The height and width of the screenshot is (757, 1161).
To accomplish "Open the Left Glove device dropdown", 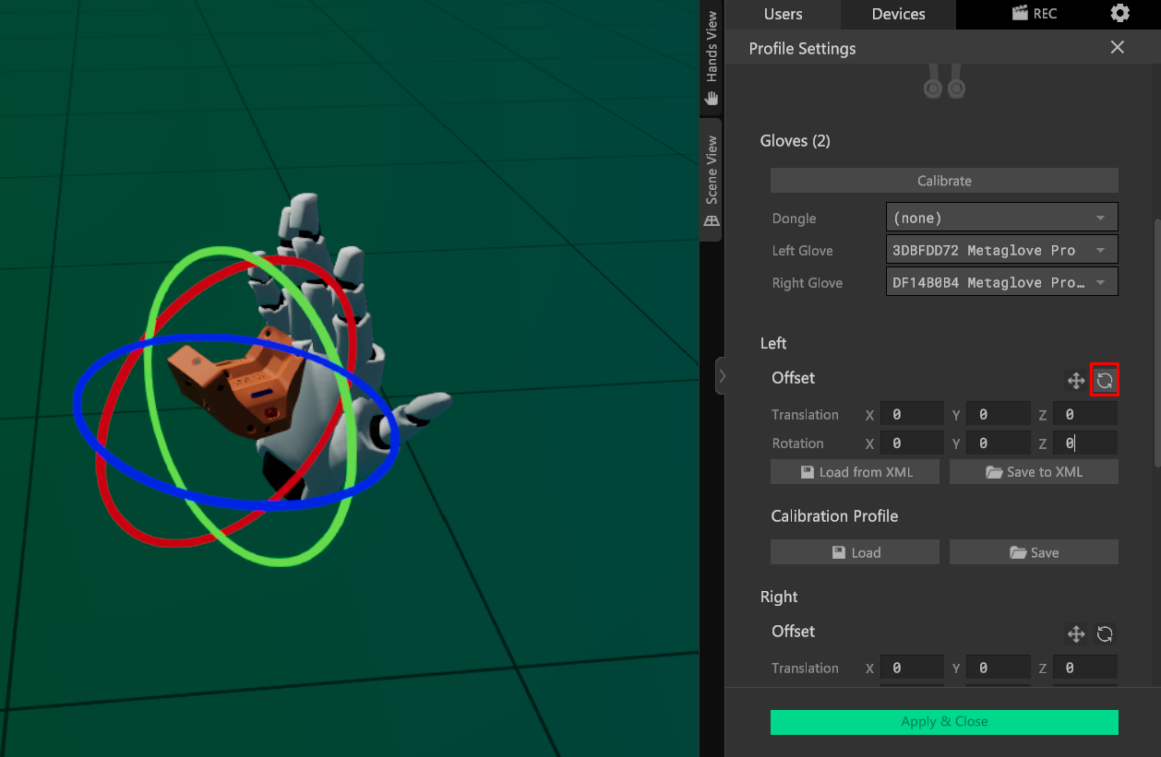I will point(1001,250).
